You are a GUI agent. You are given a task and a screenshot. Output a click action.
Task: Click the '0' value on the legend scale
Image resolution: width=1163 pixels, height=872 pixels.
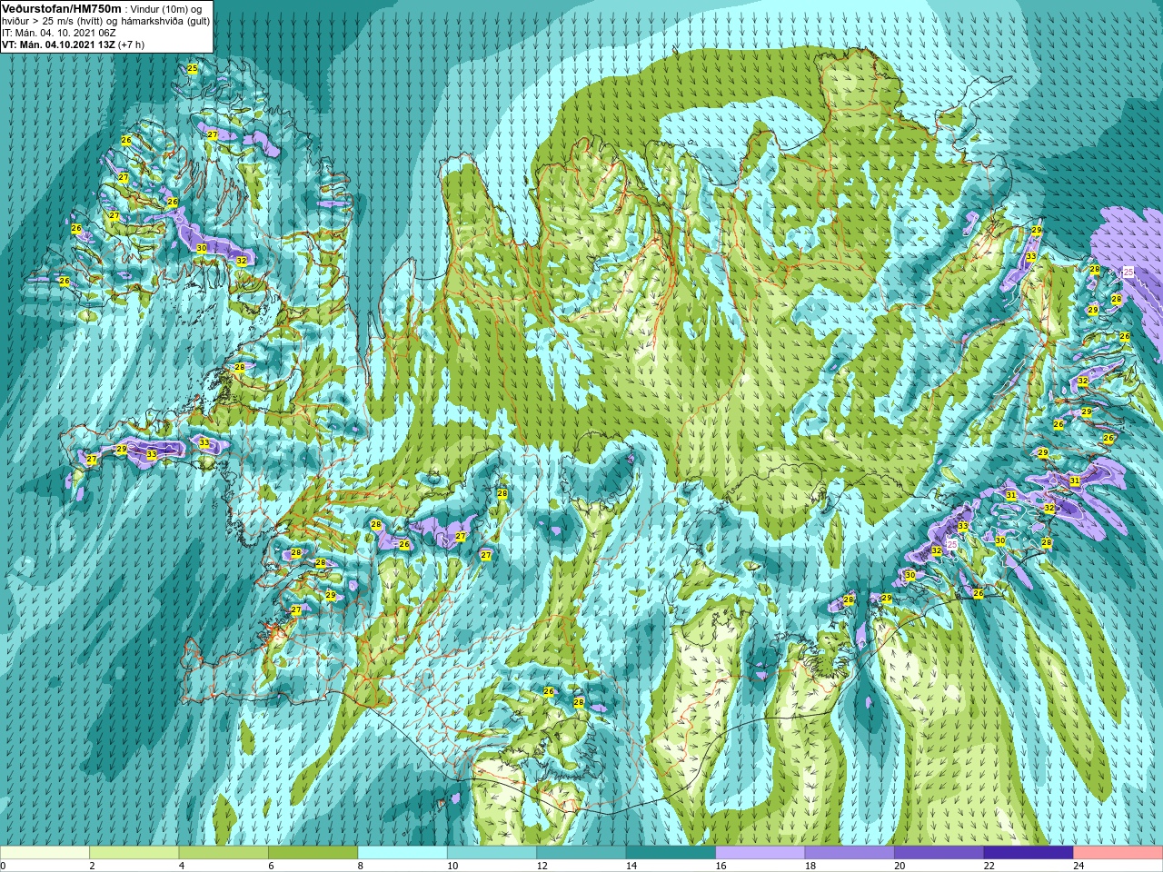coord(4,866)
